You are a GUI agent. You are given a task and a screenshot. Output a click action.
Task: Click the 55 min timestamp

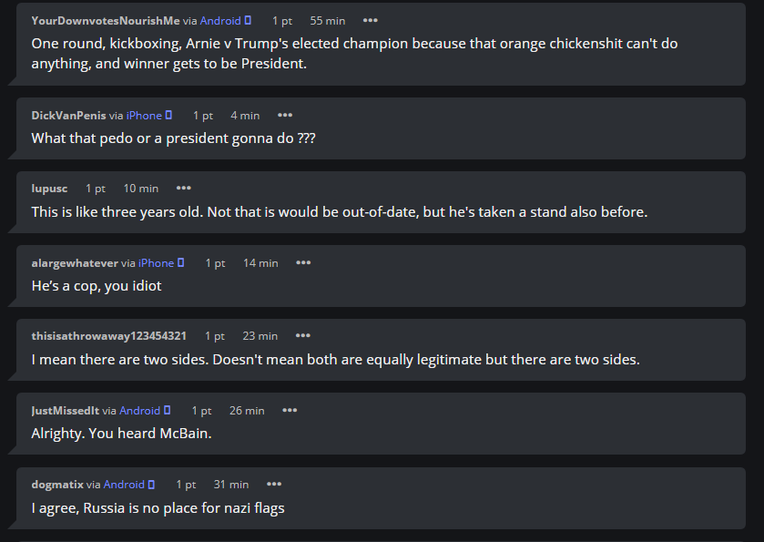click(x=328, y=21)
